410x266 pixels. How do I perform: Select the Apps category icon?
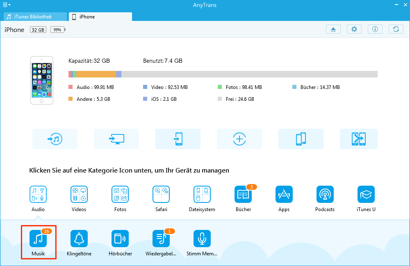284,194
